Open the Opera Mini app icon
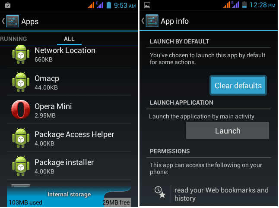Viewport: 279px width, 208px height. tap(21, 109)
